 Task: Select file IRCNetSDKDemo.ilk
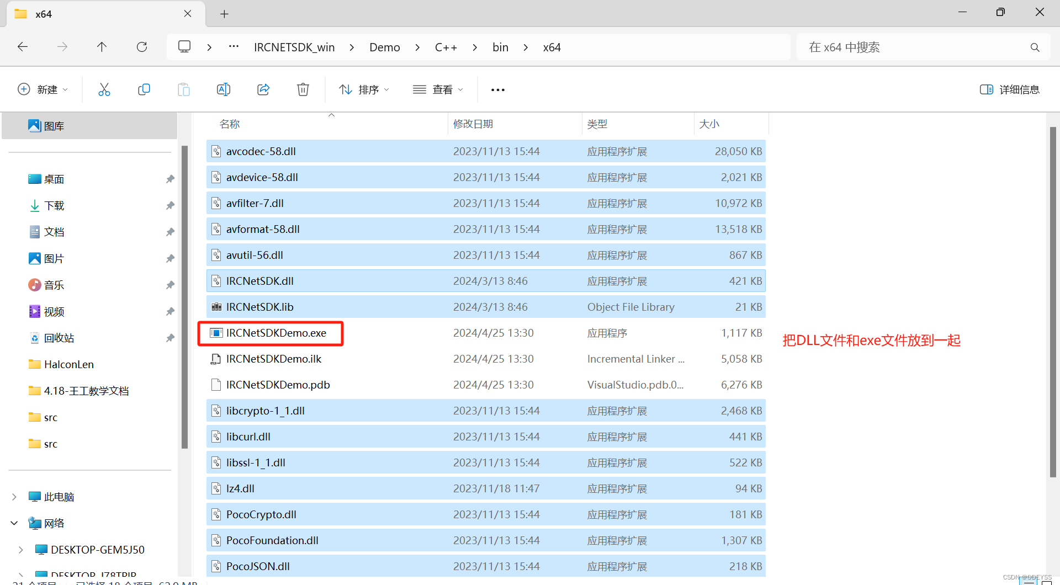tap(486, 359)
